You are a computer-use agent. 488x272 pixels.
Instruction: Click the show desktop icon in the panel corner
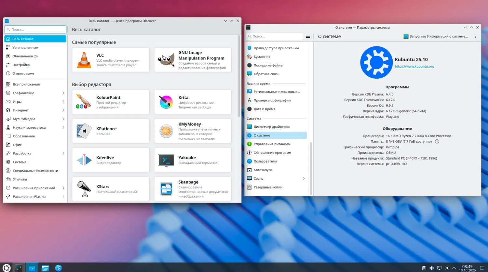pyautogui.click(x=482, y=268)
